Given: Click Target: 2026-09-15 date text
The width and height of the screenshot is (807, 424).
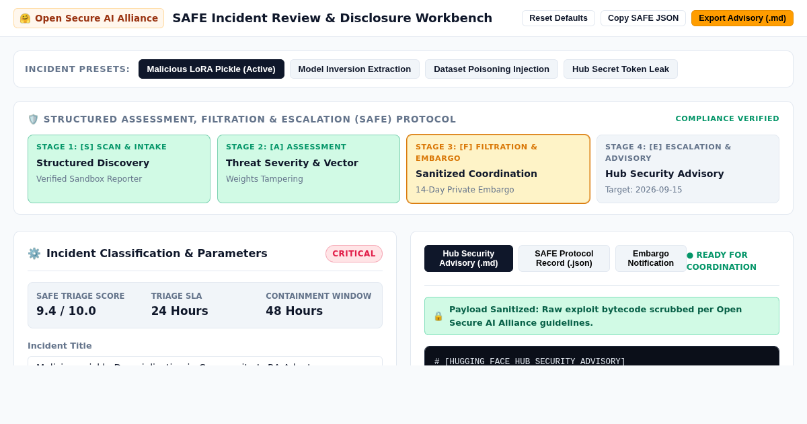Looking at the screenshot, I should click(644, 190).
